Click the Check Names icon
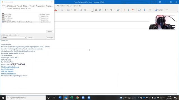Viewport: 179px width, 100px height. pos(100,10)
